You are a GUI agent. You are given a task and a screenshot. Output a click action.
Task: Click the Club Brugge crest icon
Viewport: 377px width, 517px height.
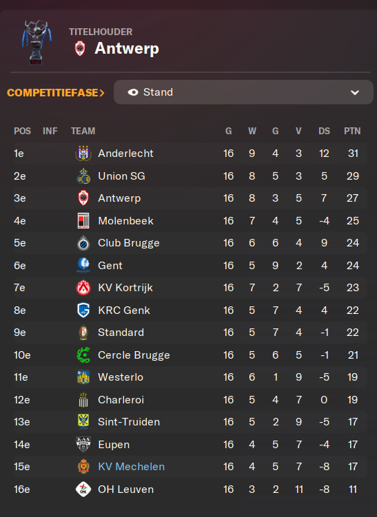[83, 243]
